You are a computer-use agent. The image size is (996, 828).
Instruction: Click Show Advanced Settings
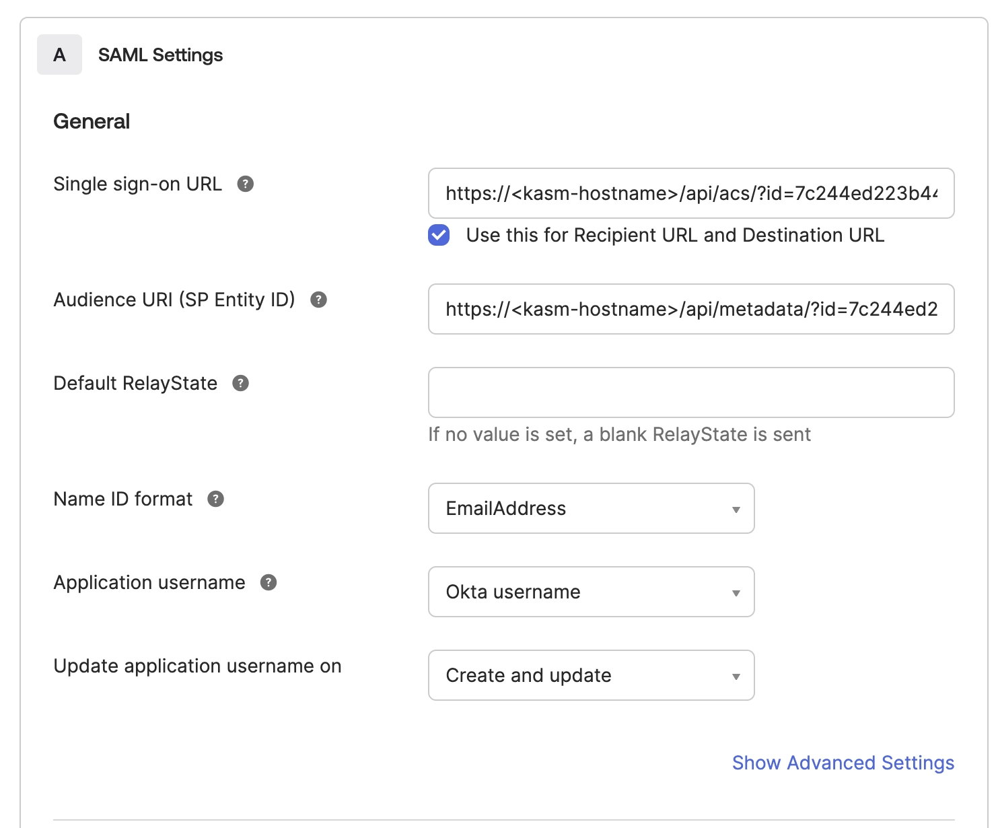click(x=843, y=763)
